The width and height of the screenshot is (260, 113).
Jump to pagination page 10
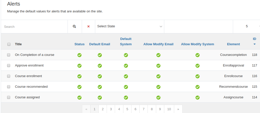pos(169,109)
